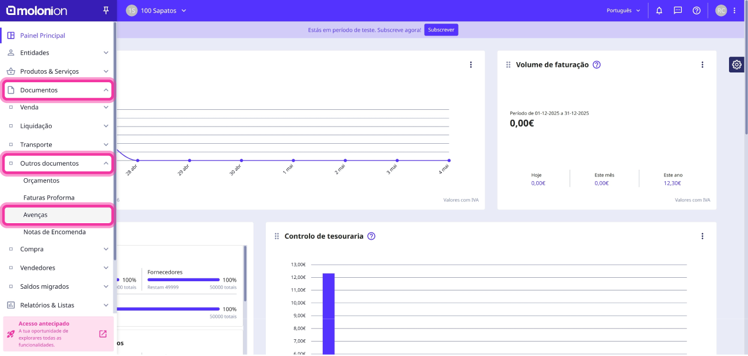This screenshot has width=748, height=356.
Task: Open the help question mark icon in header
Action: pos(697,10)
